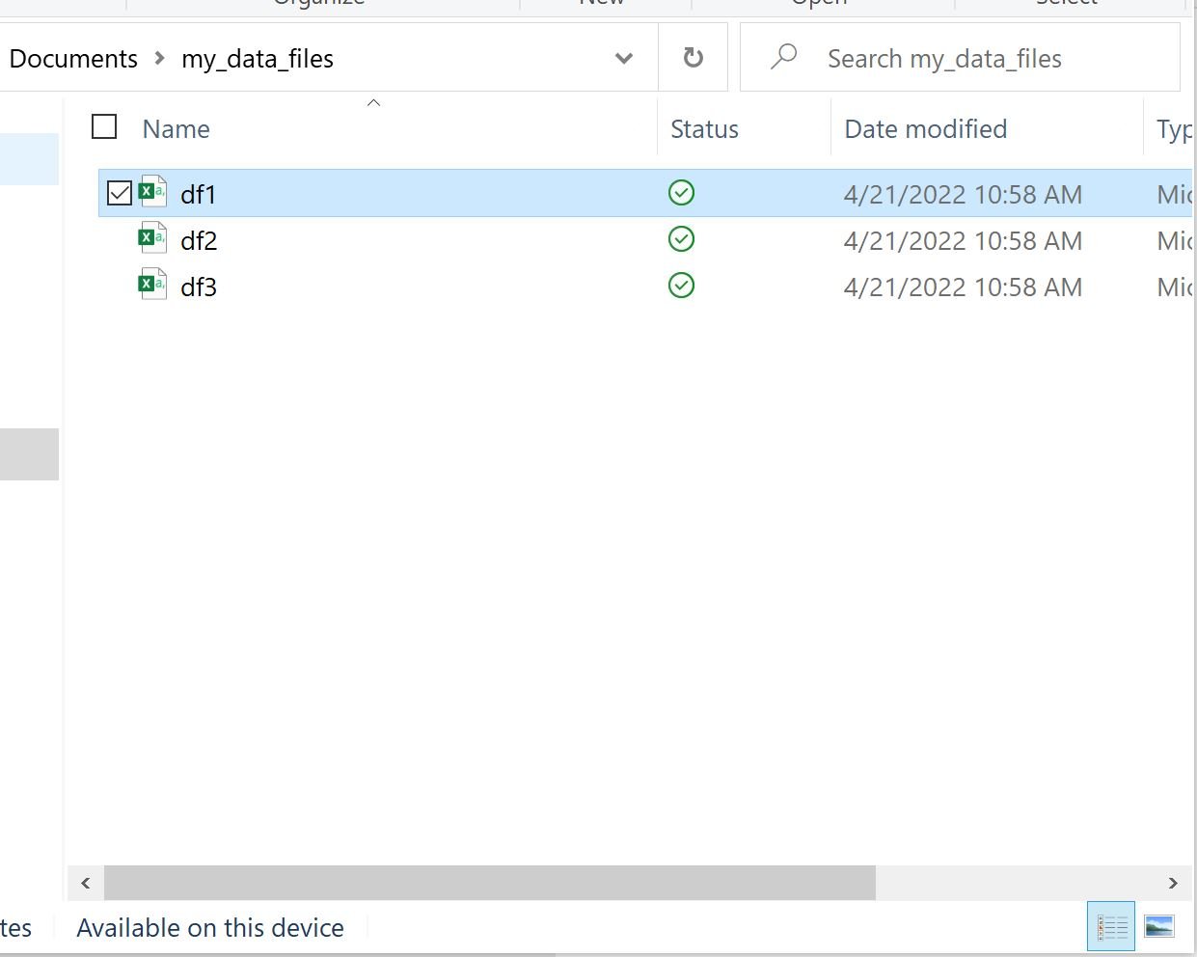Go to Documents in the breadcrumb path
This screenshot has height=957, width=1197.
coord(73,59)
